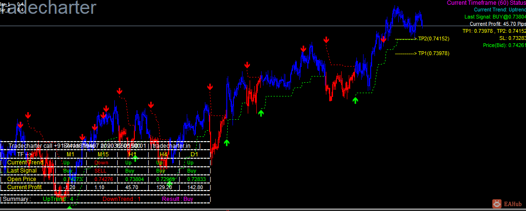Click the 'DownTrend : 1' summary value
Screen dimensions: 526x211
[x=121, y=199]
